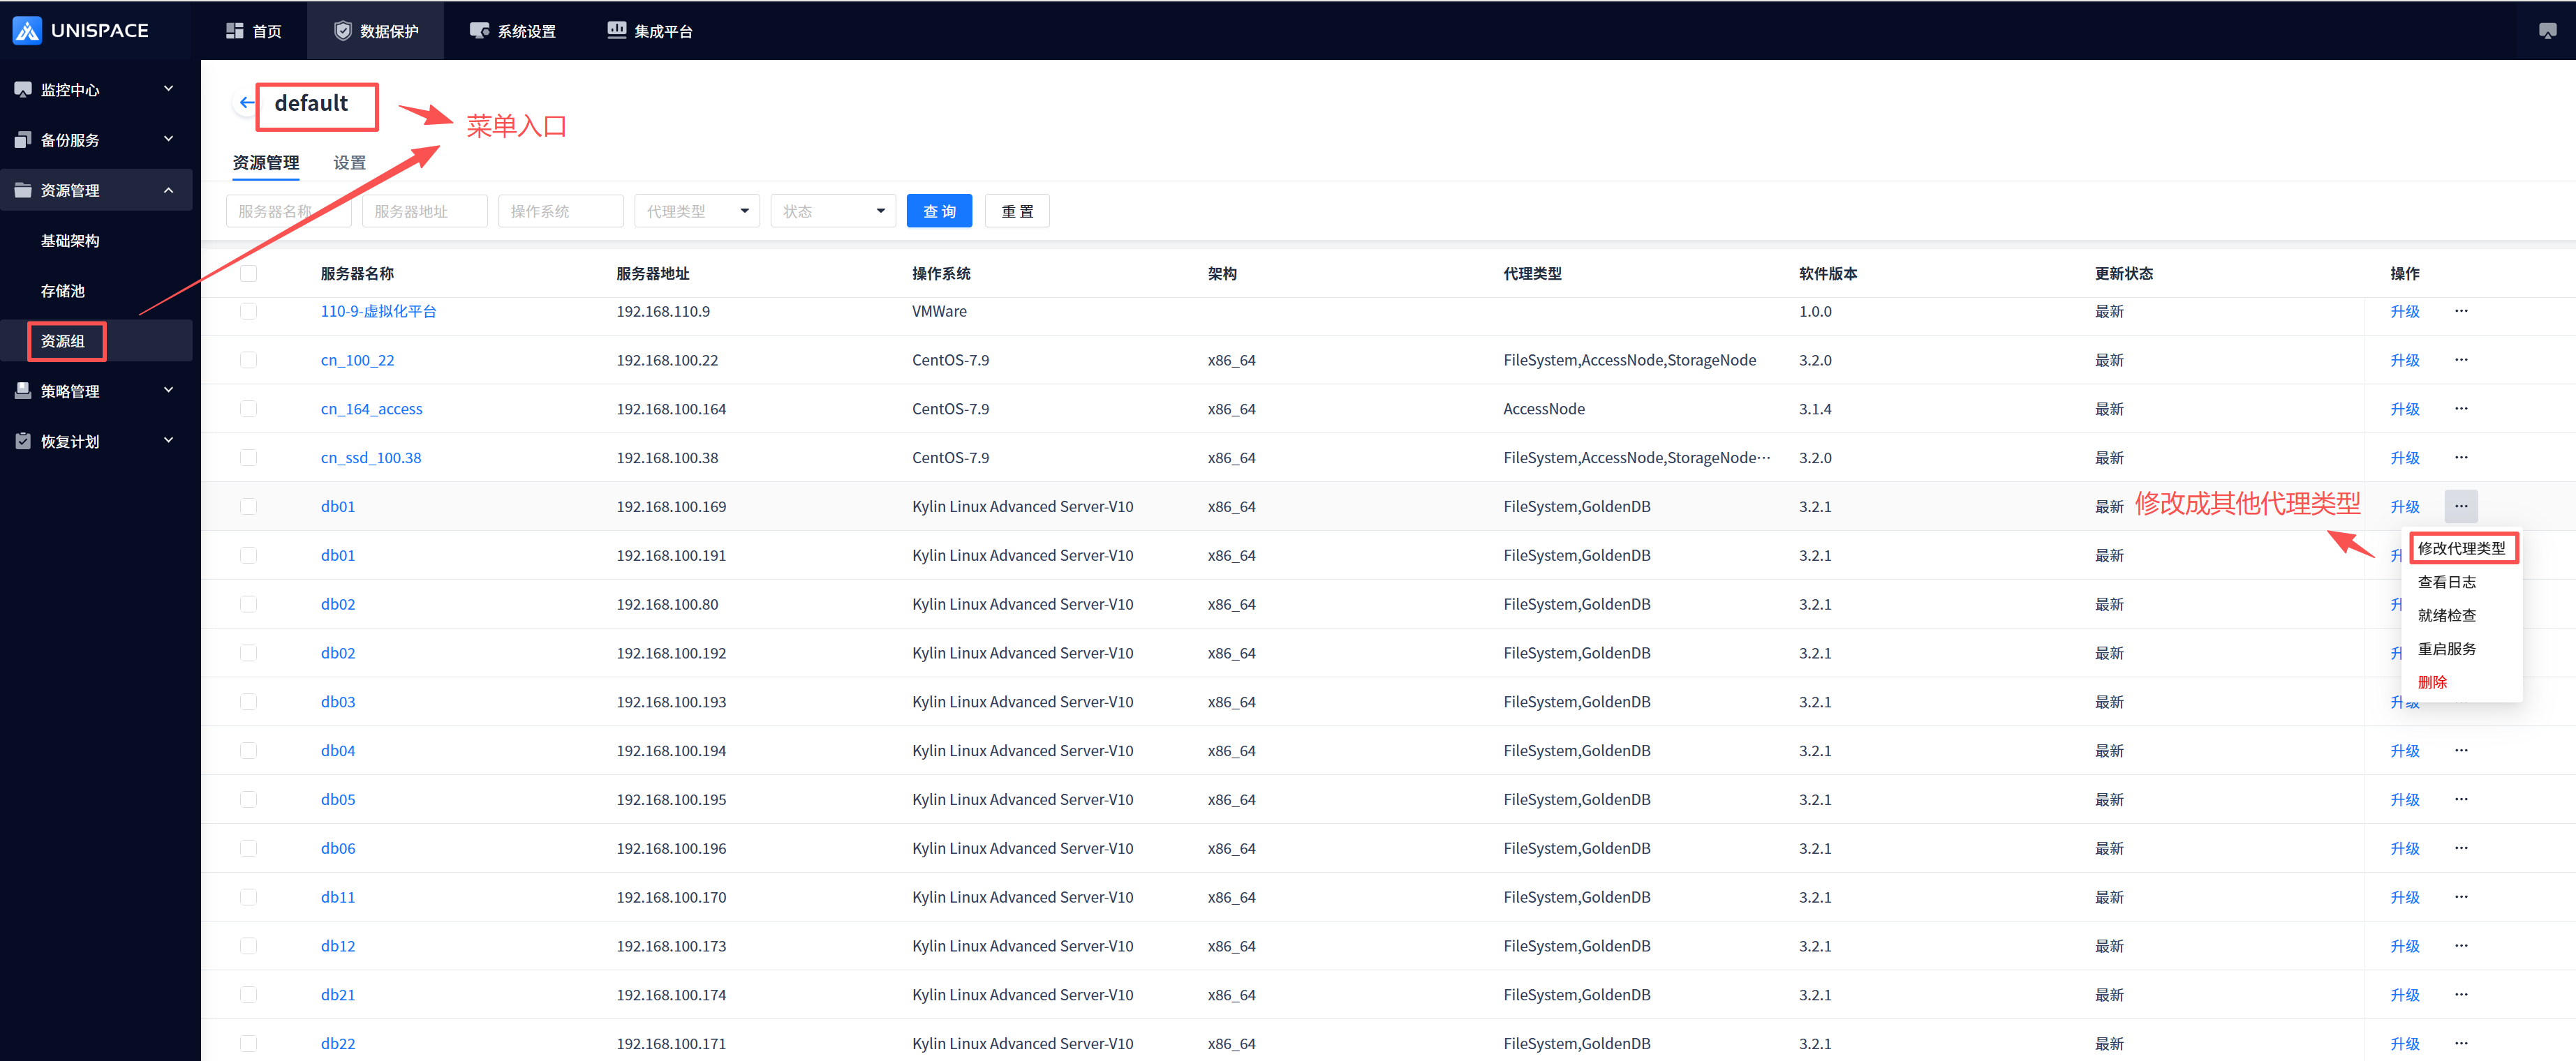The image size is (2576, 1061).
Task: Click the back arrow beside default
Action: (x=246, y=103)
